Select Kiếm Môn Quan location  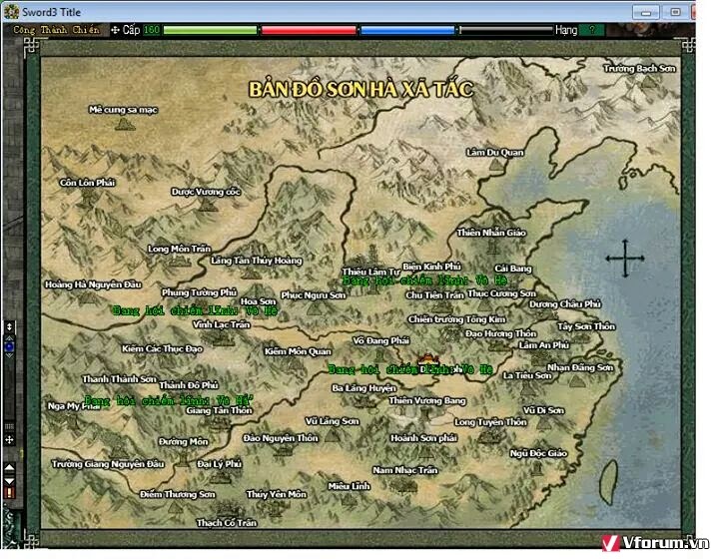298,351
